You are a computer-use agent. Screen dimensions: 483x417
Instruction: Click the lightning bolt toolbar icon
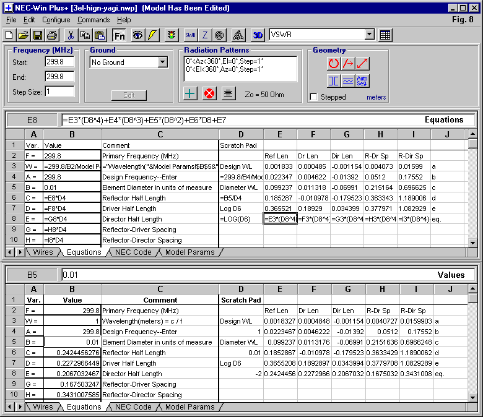tap(152, 35)
